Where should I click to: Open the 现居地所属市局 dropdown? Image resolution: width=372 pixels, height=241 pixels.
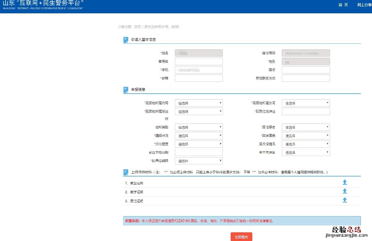pyautogui.click(x=199, y=103)
